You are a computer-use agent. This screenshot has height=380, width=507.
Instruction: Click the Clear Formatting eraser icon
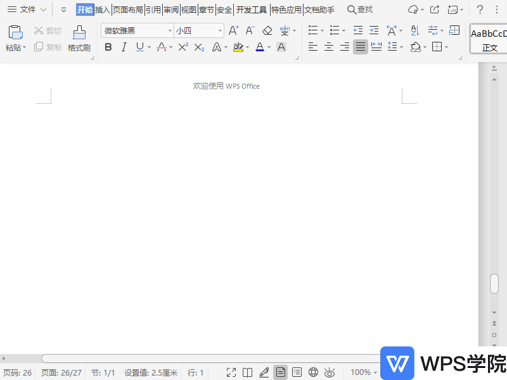267,29
